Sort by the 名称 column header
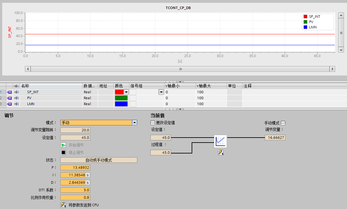The height and width of the screenshot is (209, 347). [51, 86]
